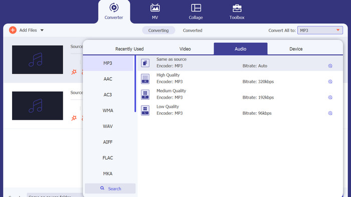Switch to Recently Used format tab
351x197 pixels.
tap(129, 49)
